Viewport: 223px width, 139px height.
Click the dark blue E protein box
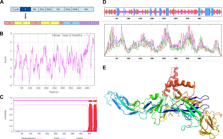pyautogui.click(x=25, y=9)
